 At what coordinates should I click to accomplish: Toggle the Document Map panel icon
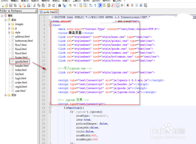tap(109, 6)
